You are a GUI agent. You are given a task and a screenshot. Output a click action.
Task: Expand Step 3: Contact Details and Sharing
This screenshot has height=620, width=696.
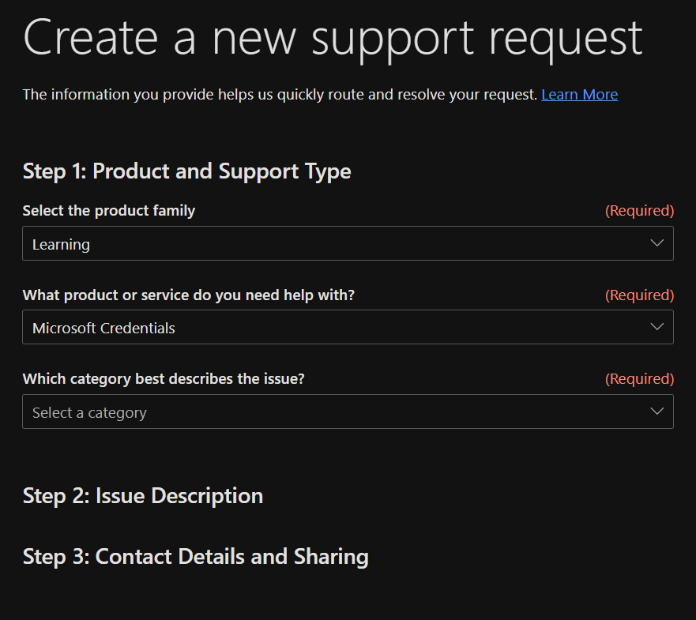(195, 557)
